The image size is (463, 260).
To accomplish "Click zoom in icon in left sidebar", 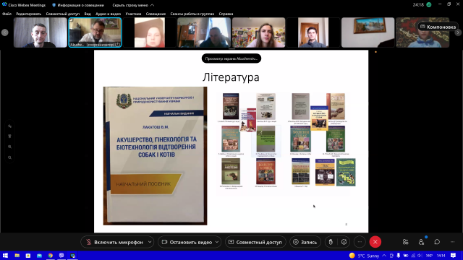I will [9, 147].
